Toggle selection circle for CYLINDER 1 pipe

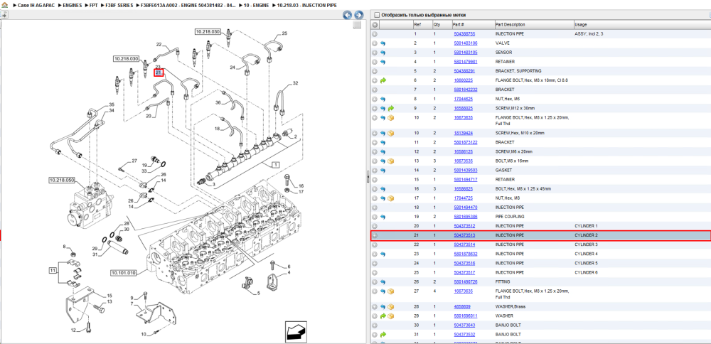pyautogui.click(x=375, y=226)
